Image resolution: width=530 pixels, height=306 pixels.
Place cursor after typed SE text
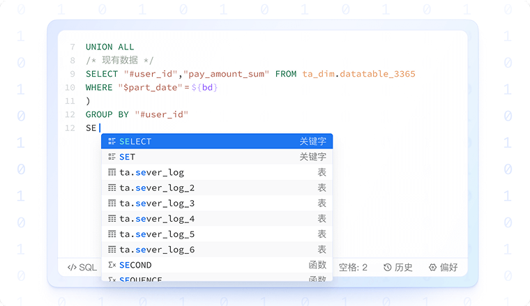[x=98, y=128]
